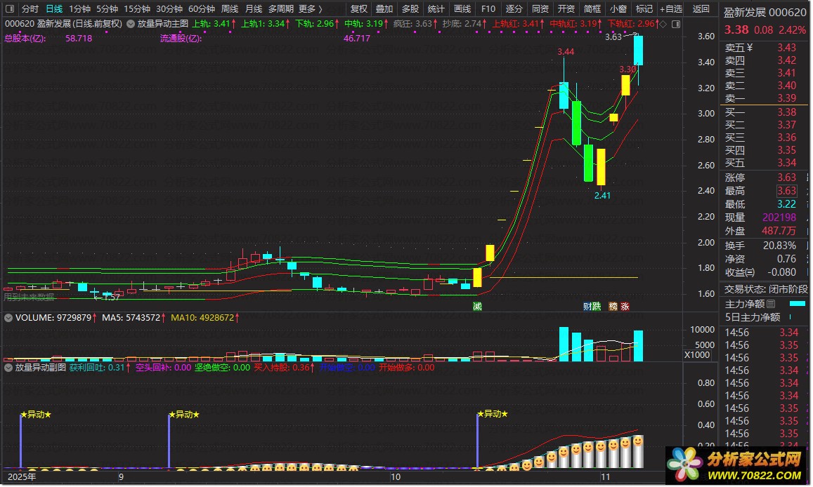Screen dimensions: 813x487
Task: Click the panel layout icon at toolbar start
Action: click(9, 9)
